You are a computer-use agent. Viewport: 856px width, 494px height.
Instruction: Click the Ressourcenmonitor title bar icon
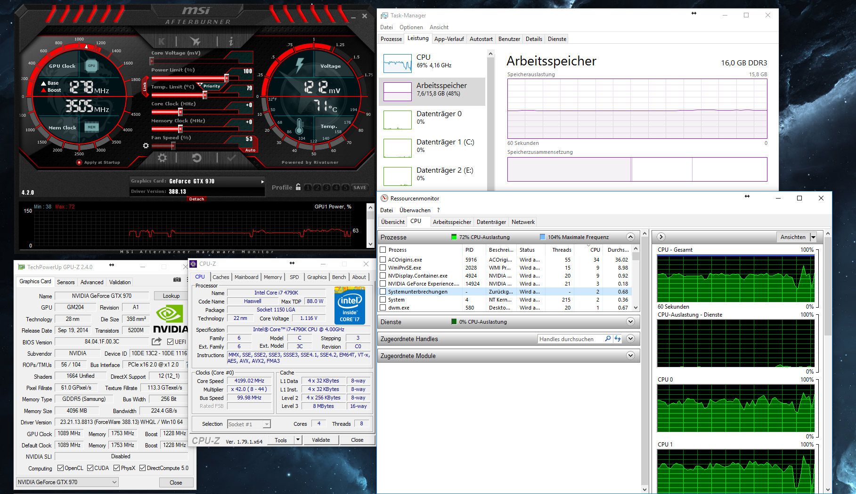[384, 199]
